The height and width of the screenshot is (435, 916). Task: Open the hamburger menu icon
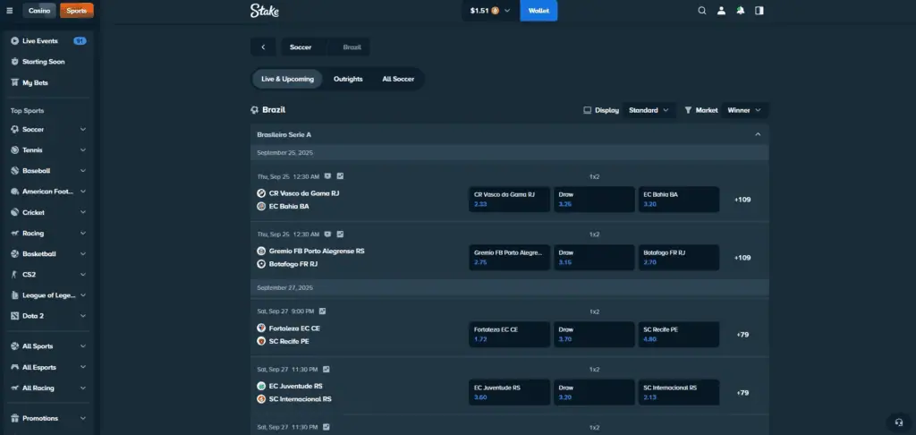point(10,11)
